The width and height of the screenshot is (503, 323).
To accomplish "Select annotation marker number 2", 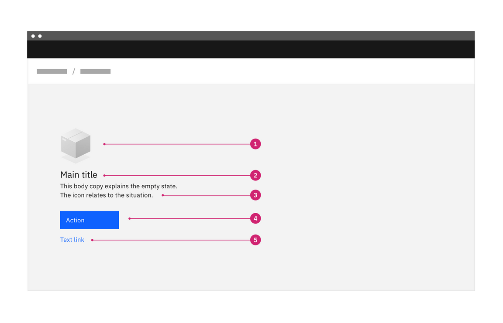I will pos(255,175).
